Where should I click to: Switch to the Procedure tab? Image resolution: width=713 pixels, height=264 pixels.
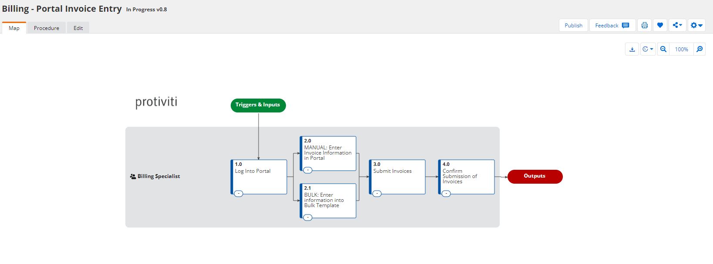tap(47, 28)
